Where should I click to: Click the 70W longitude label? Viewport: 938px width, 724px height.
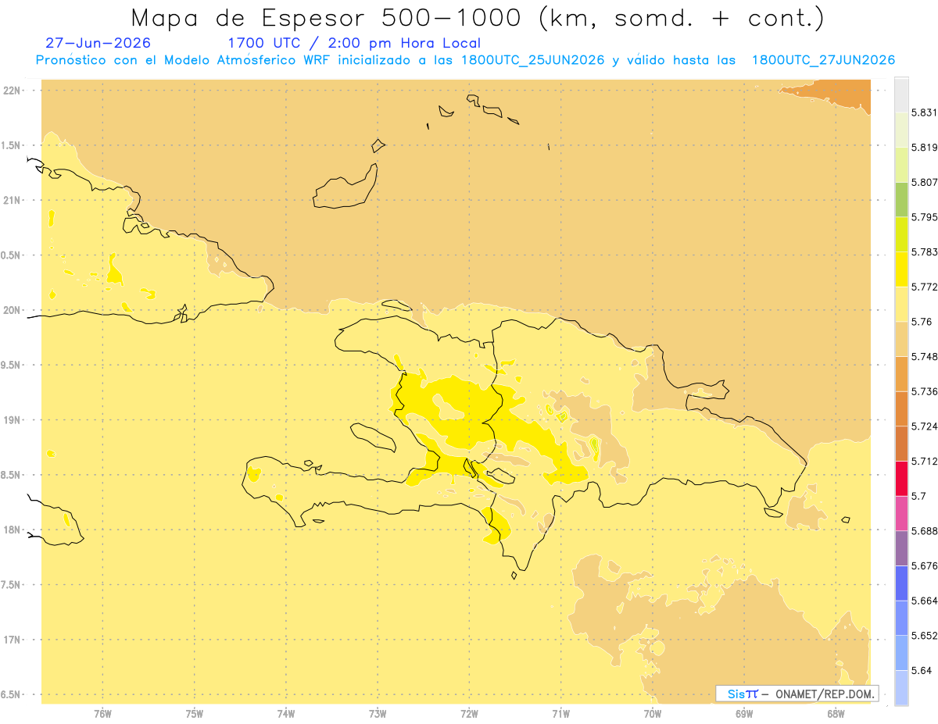653,714
